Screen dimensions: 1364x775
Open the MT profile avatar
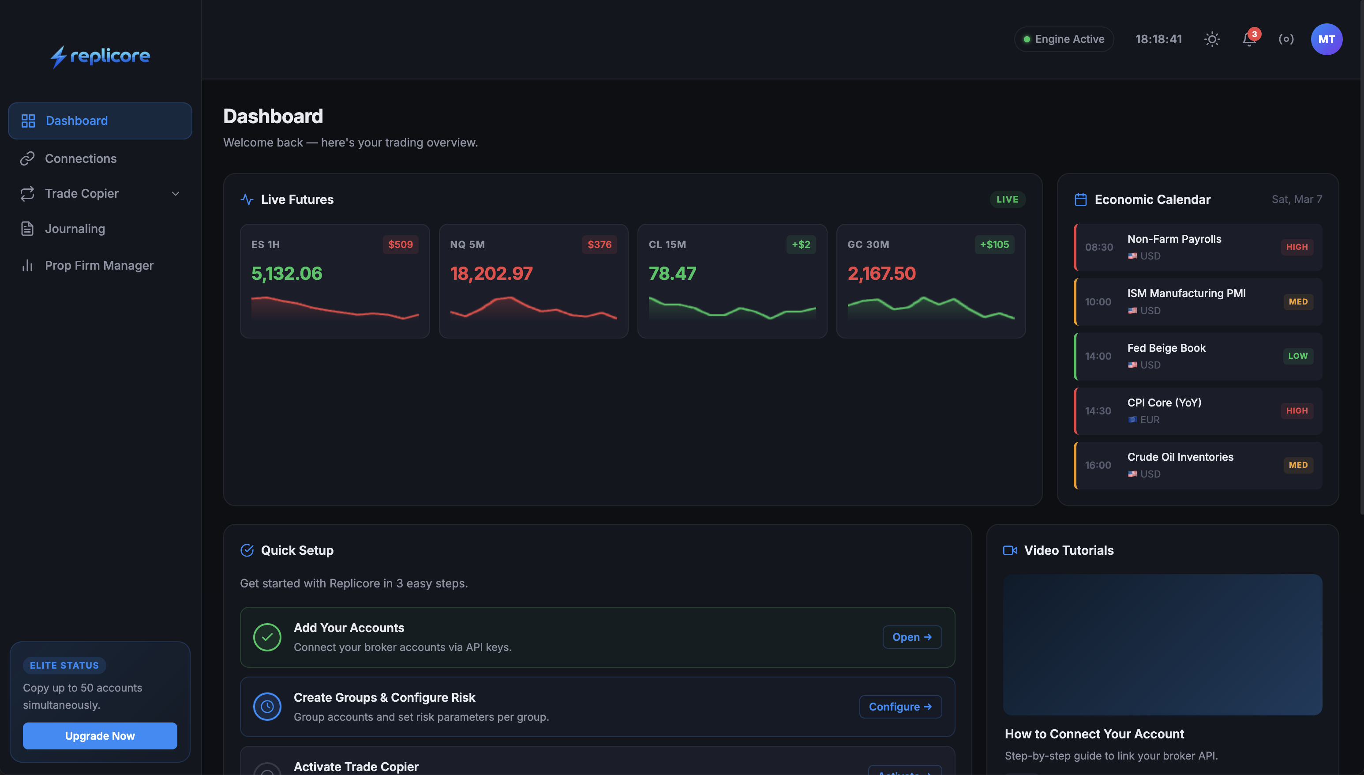pos(1327,39)
